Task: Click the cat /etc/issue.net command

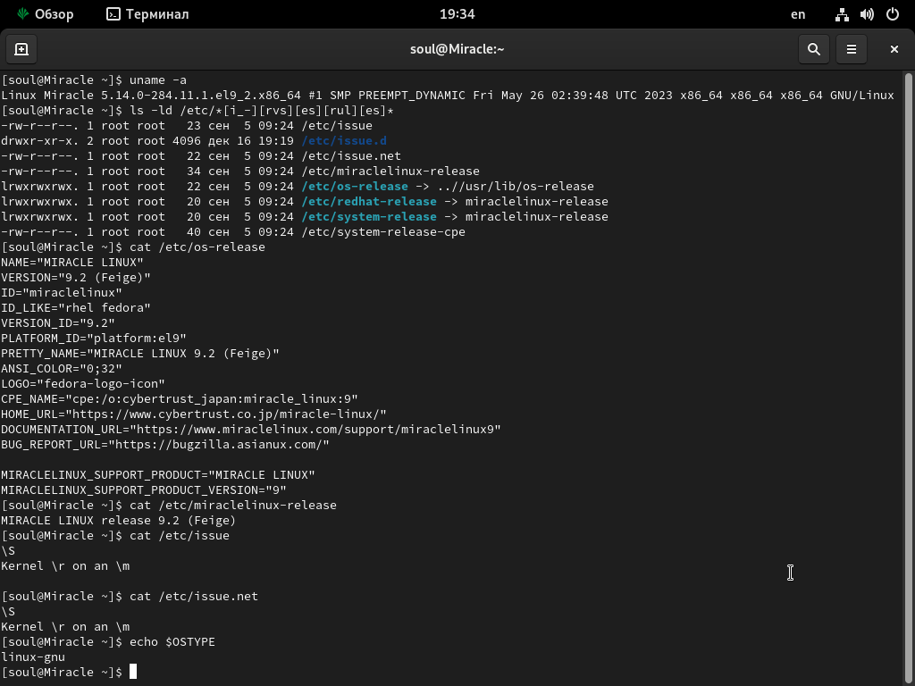Action: pos(194,596)
